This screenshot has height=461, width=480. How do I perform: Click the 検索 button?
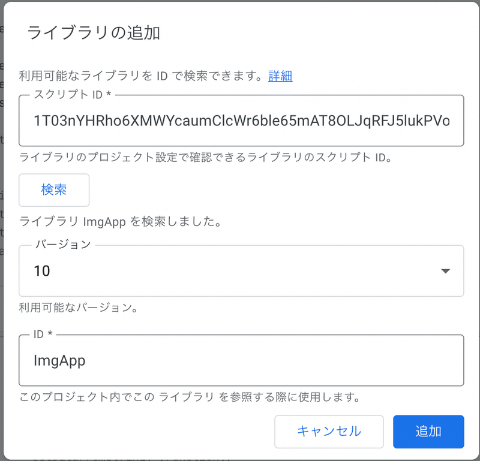click(x=54, y=190)
